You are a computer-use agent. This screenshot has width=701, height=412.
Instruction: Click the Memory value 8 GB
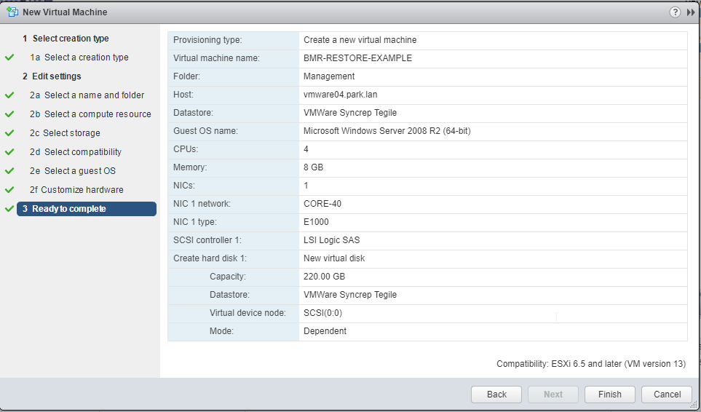coord(314,167)
